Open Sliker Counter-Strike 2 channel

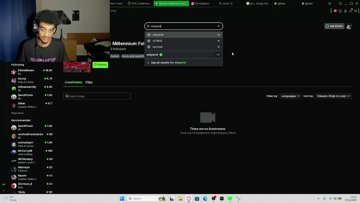pos(32,105)
